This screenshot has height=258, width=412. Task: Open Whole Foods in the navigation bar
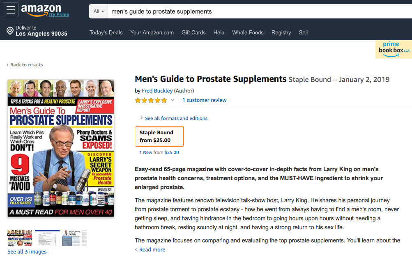(x=248, y=32)
